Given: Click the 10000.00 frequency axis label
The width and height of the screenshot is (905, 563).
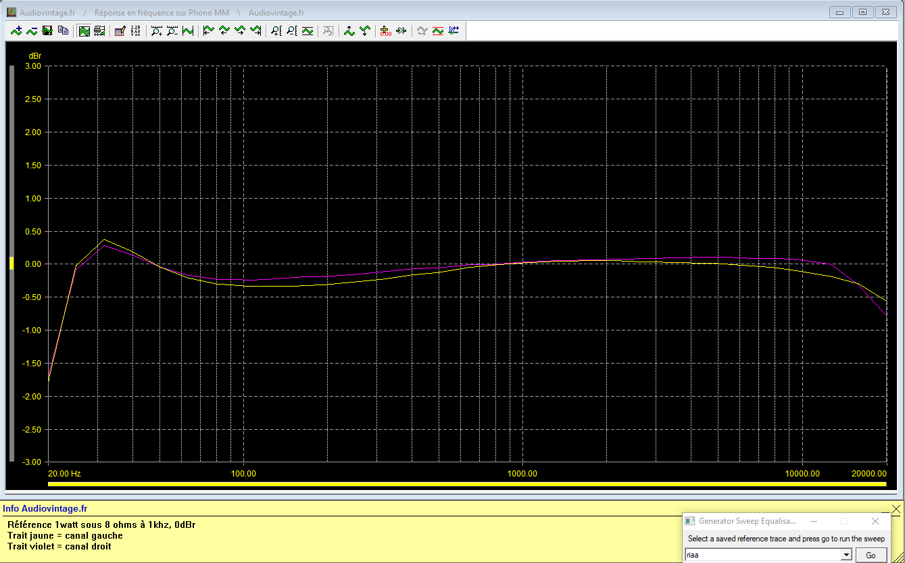Looking at the screenshot, I should [x=802, y=474].
